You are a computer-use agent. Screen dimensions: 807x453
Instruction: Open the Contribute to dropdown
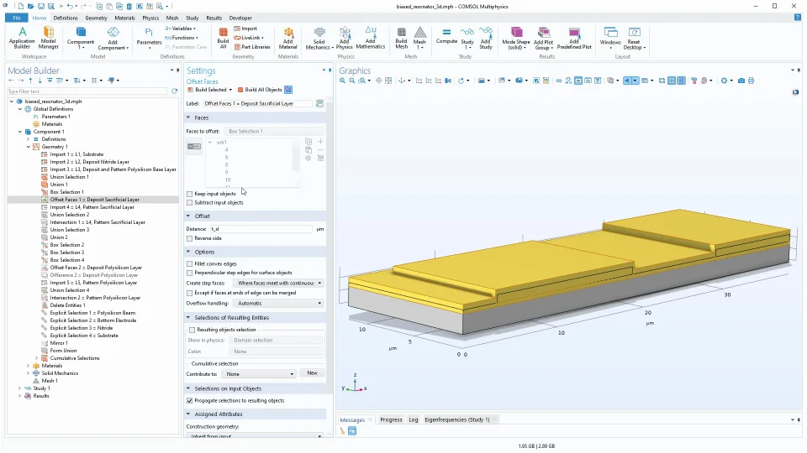[x=260, y=373]
